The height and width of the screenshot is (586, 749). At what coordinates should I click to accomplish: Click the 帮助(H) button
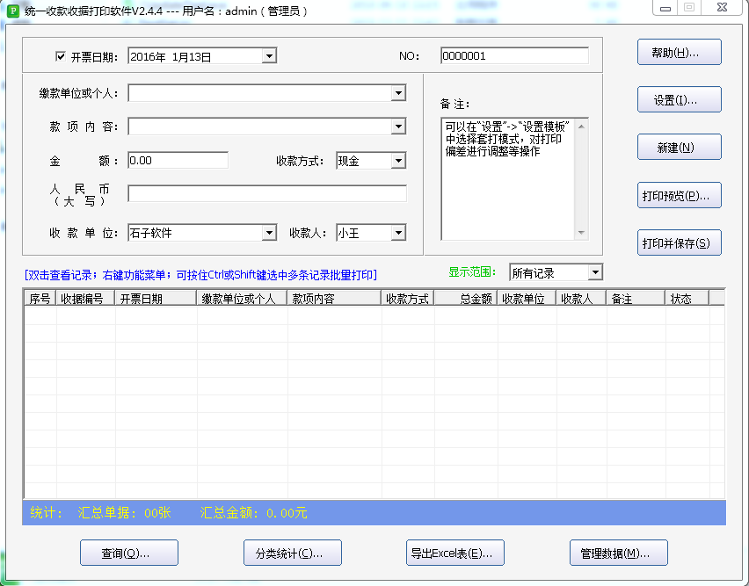tap(679, 51)
